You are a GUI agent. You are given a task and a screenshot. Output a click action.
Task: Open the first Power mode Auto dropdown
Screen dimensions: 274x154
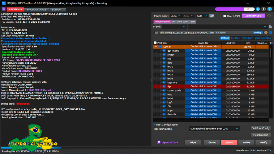click(x=176, y=16)
